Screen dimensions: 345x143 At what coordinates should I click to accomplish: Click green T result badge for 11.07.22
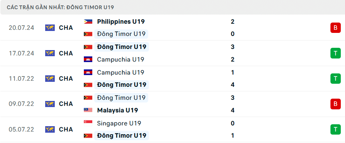tap(335, 79)
